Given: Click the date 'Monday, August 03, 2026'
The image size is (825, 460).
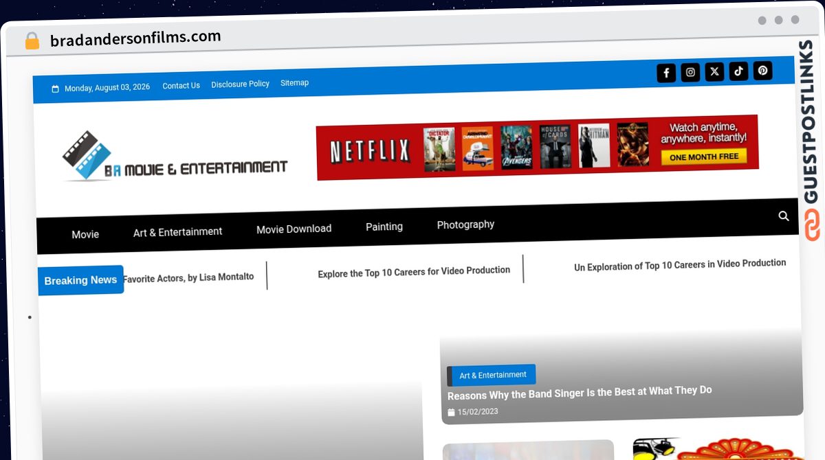Looking at the screenshot, I should tap(107, 88).
